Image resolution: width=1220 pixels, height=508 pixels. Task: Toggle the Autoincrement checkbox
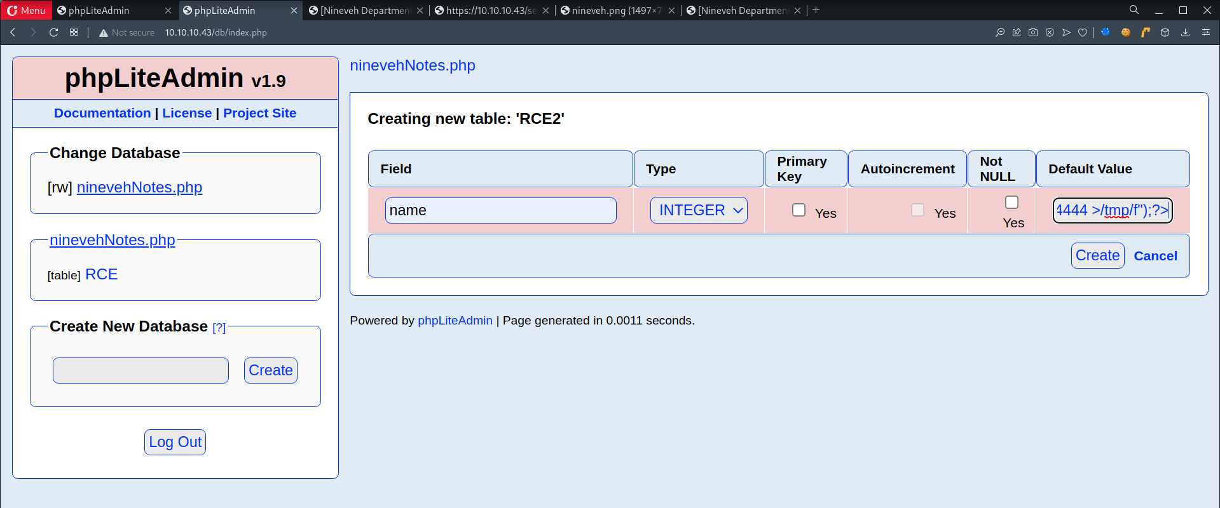pyautogui.click(x=917, y=210)
